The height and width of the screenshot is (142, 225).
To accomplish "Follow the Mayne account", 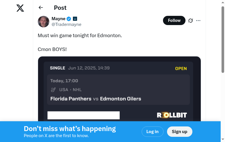I will [x=174, y=20].
